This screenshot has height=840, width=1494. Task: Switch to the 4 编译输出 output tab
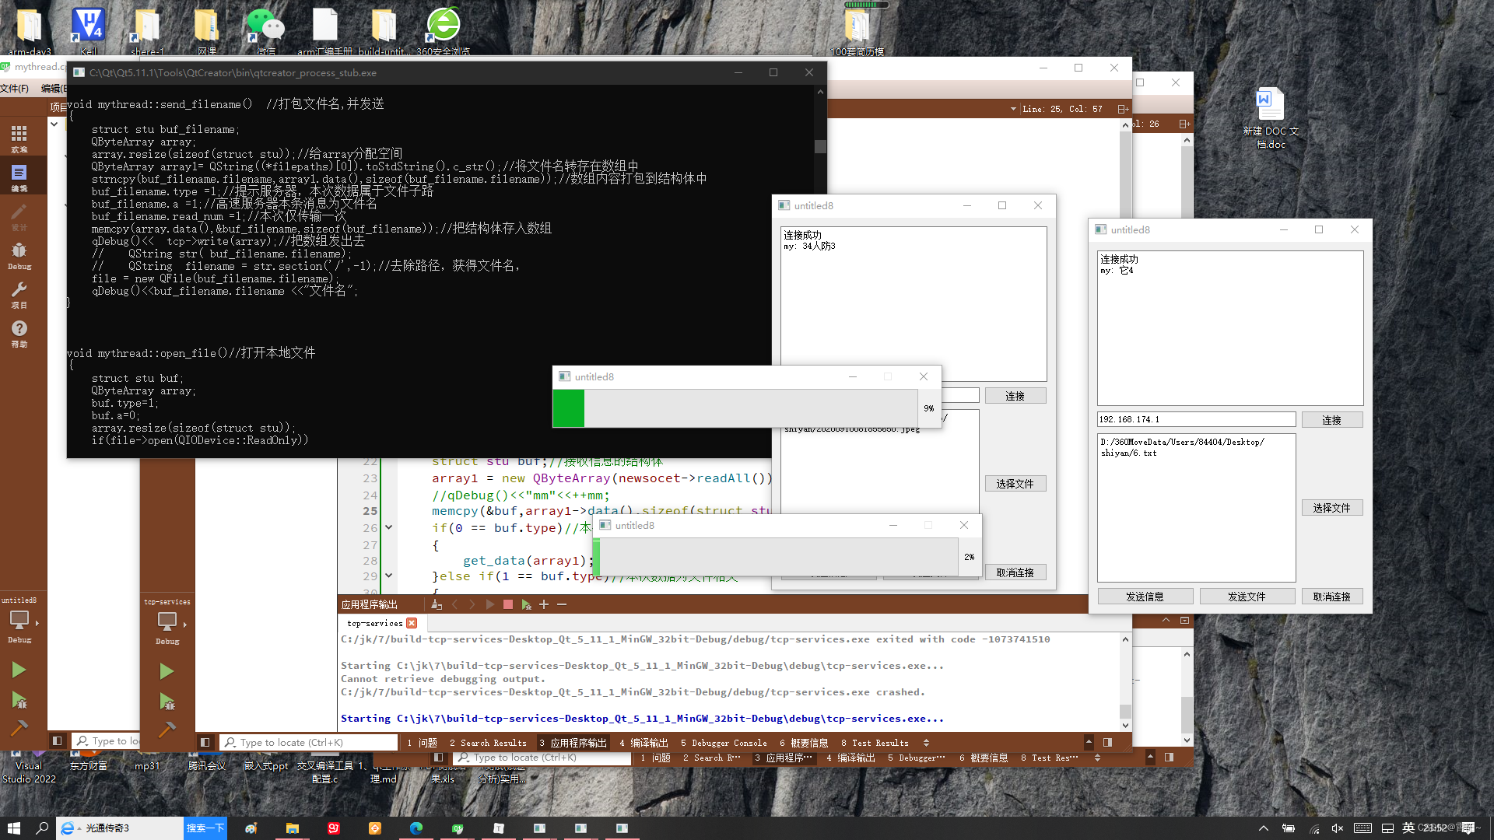click(644, 743)
